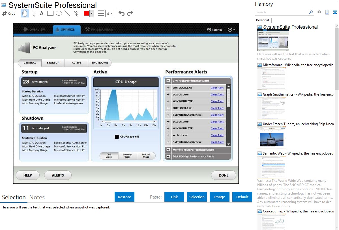This screenshot has width=339, height=230.
Task: Expand the svchost.exe alert row
Action: tap(168, 135)
